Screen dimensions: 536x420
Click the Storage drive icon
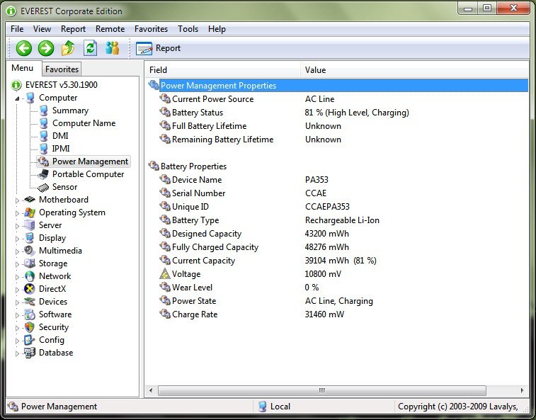coord(30,263)
